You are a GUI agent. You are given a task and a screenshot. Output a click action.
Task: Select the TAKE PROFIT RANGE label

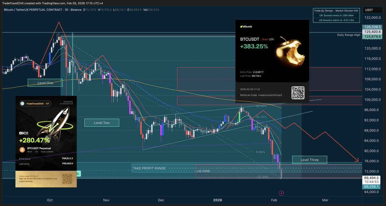(x=149, y=168)
